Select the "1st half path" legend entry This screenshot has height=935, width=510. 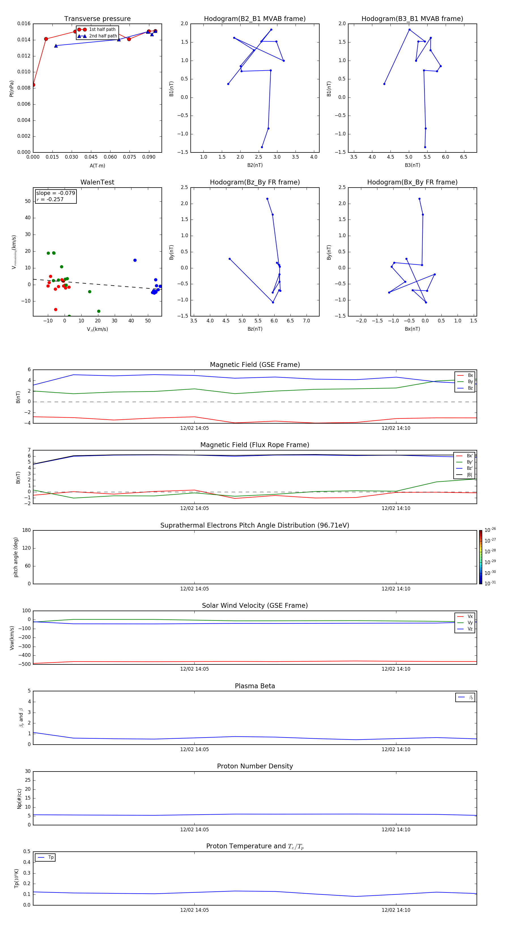(97, 29)
